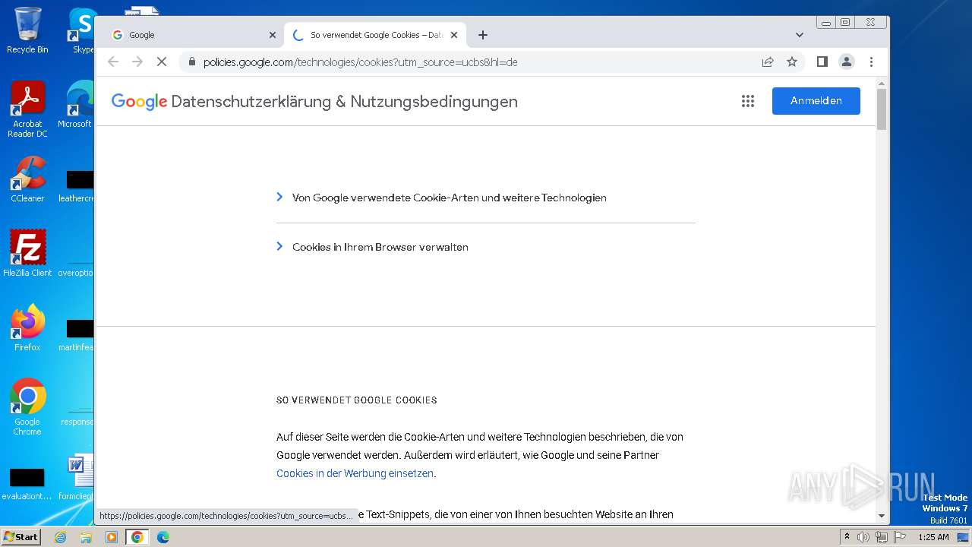Open the Google Chrome desktop icon

point(27,407)
